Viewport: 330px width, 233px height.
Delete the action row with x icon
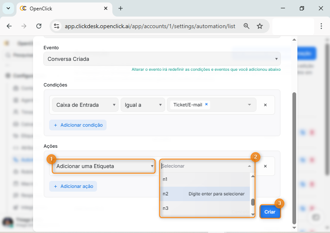point(265,166)
